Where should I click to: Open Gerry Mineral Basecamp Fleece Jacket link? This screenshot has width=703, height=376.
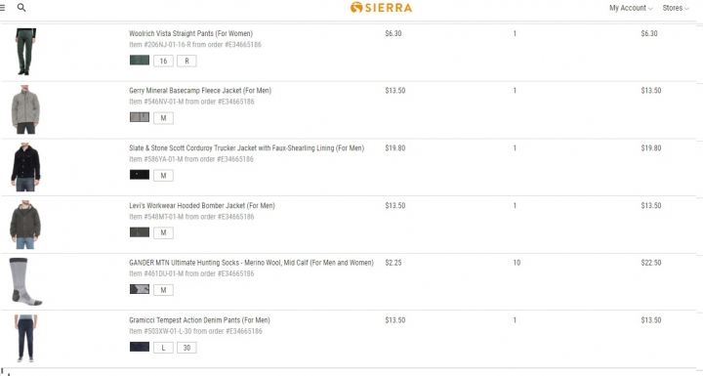tap(200, 91)
